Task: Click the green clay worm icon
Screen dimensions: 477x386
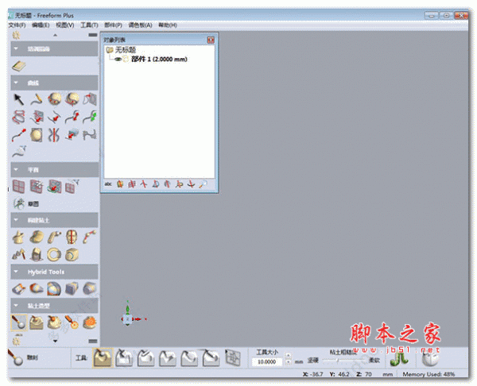Action: (399, 359)
